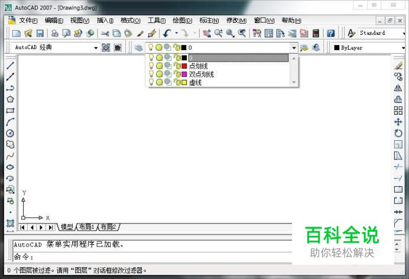Viewport: 409px width, 279px height.
Task: Switch to the 布局2 tab
Action: coord(108,227)
